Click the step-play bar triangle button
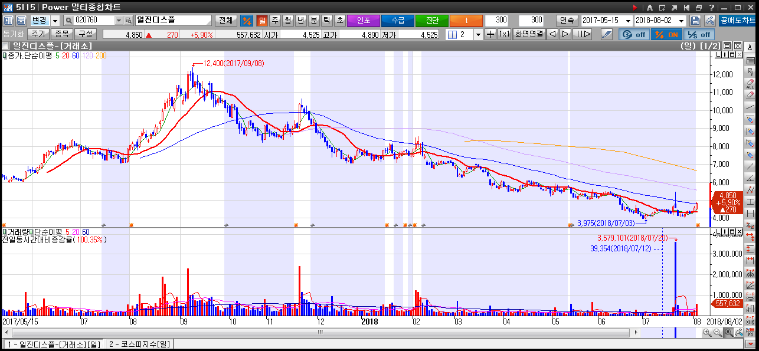This screenshot has width=759, height=351. (583, 34)
